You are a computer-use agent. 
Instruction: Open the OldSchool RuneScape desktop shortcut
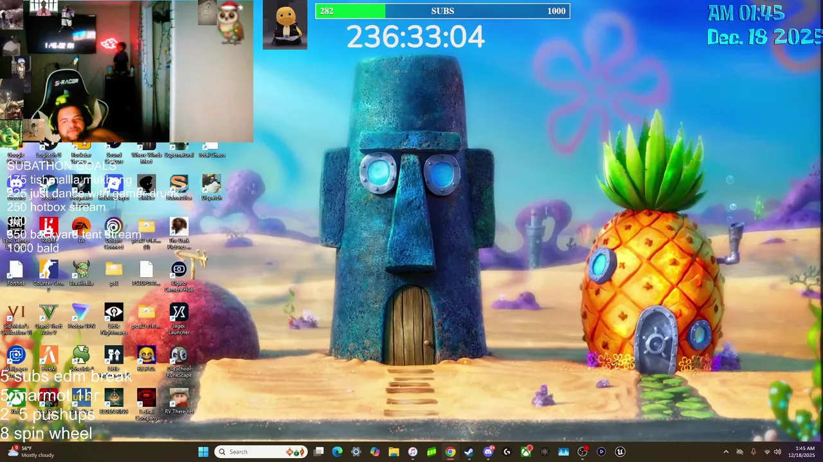pyautogui.click(x=179, y=361)
